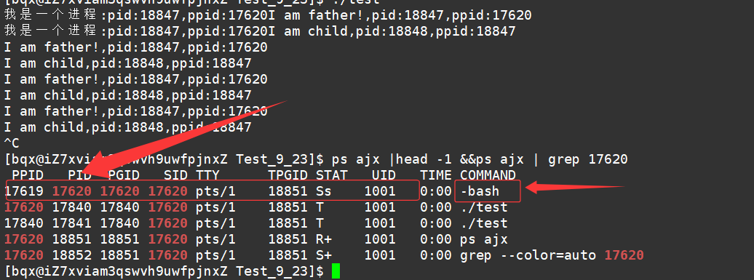
Task: Click the PPID column header
Action: click(28, 175)
